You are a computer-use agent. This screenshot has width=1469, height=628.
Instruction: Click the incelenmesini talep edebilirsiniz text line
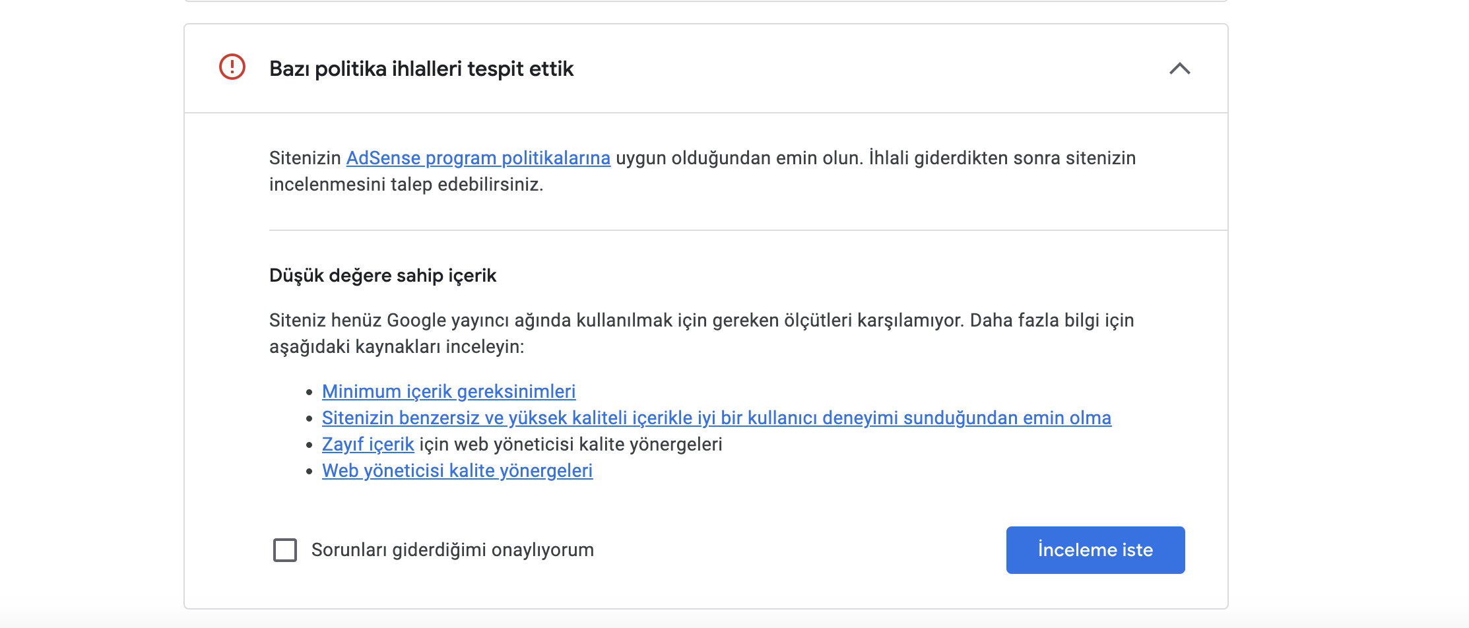pyautogui.click(x=407, y=185)
